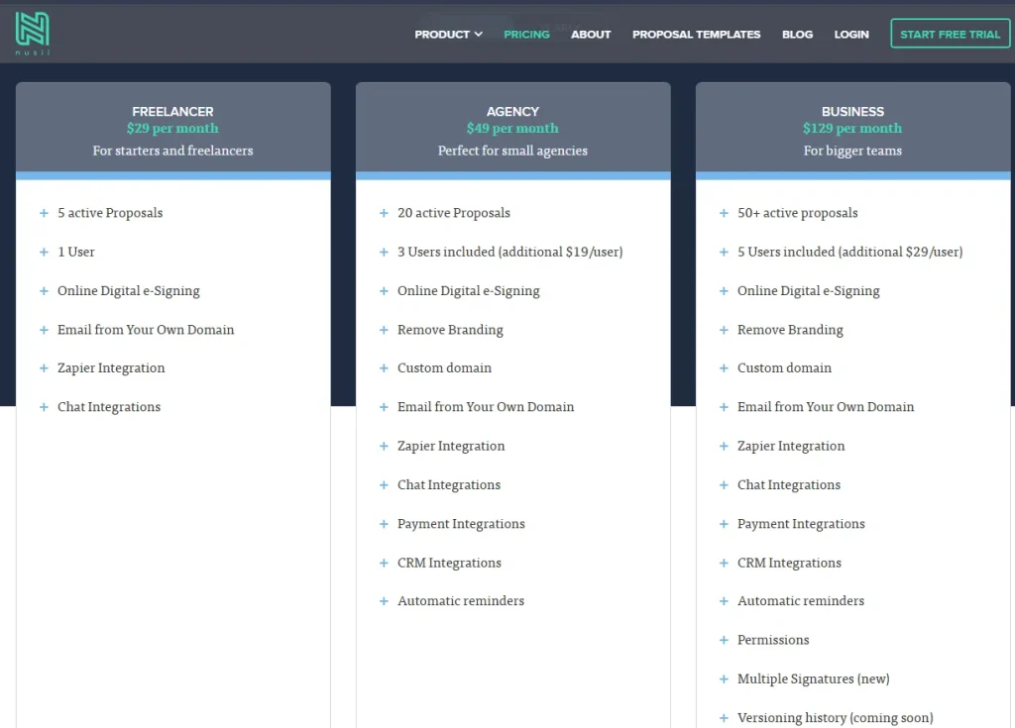The image size is (1015, 728).
Task: Click plus icon next to 20 active Proposals
Action: [384, 213]
